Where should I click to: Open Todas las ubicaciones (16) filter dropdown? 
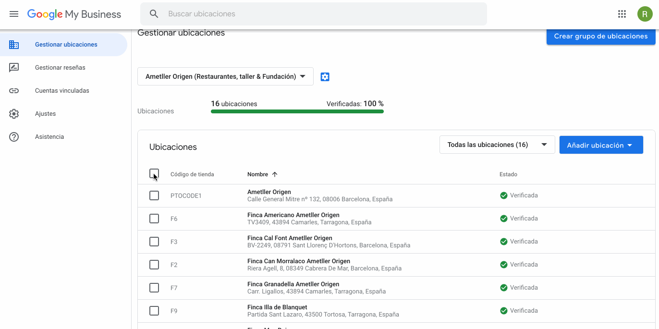pos(497,145)
